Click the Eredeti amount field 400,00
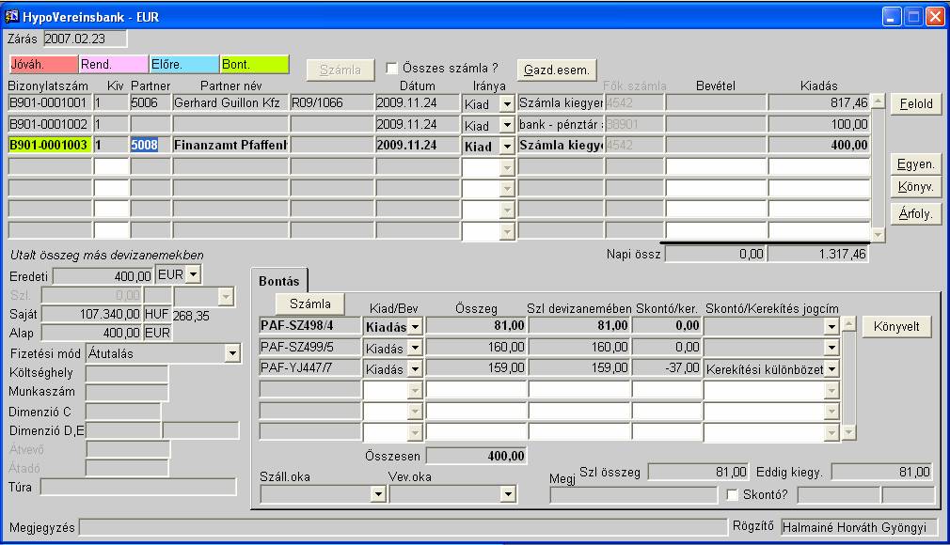This screenshot has height=545, width=950. tap(103, 276)
